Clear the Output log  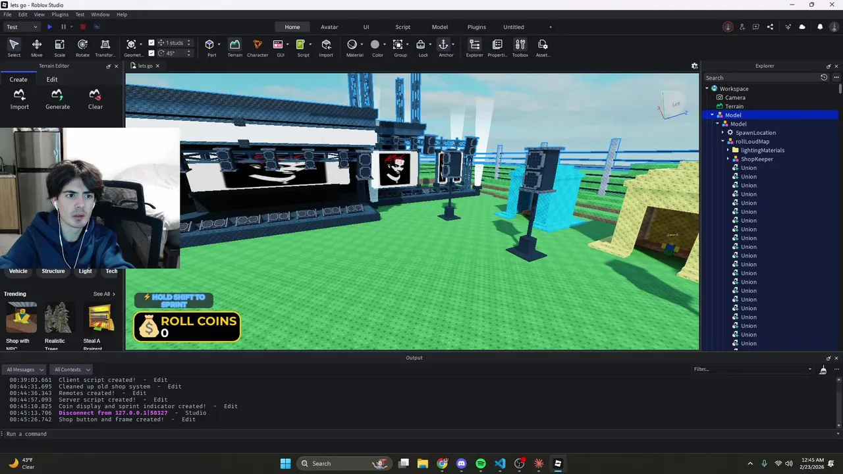(823, 371)
